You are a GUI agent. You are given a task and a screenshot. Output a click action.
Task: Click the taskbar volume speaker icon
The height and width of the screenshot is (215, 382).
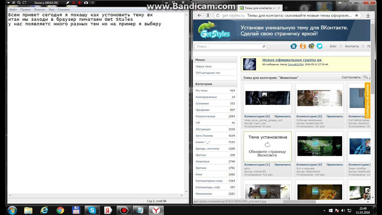click(343, 210)
